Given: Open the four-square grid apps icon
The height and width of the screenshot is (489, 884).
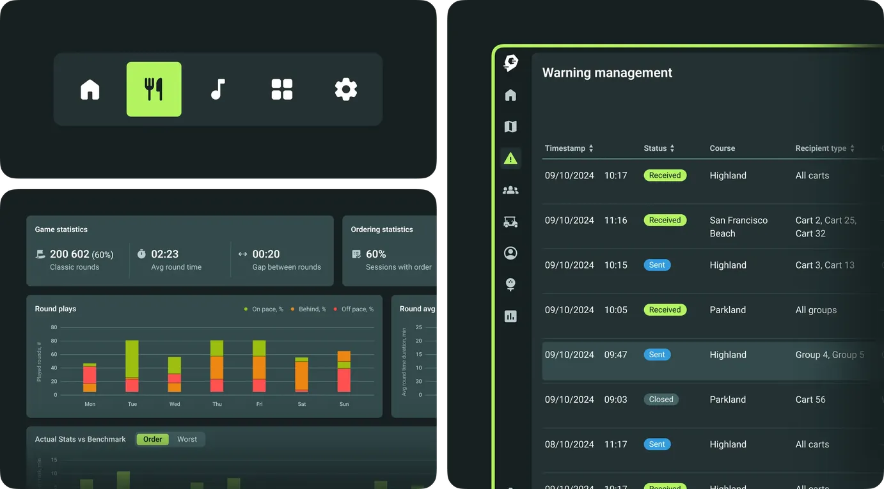Looking at the screenshot, I should (282, 89).
